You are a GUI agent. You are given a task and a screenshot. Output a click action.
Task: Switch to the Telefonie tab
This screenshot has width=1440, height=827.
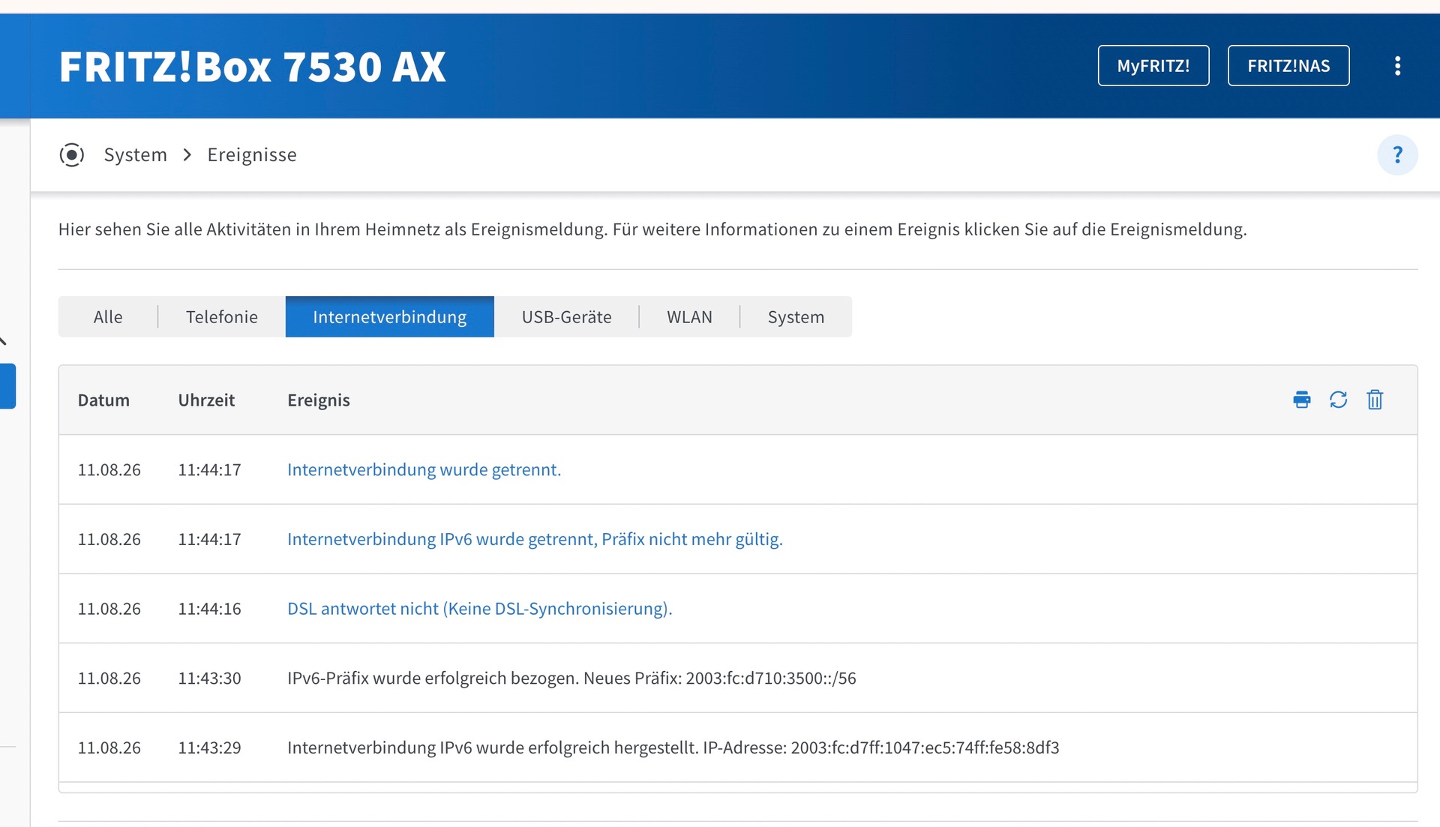click(x=222, y=316)
